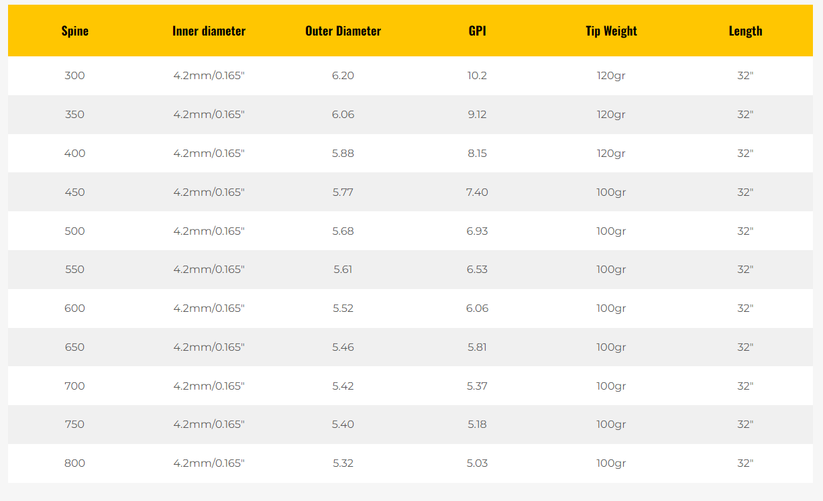Screen dimensions: 823x501
Task: Select the 6.93 GPI cell
Action: pyautogui.click(x=477, y=231)
